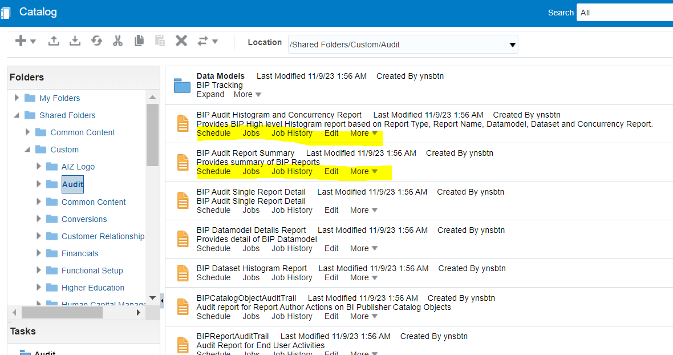
Task: Click the Catalog app icon in the header
Action: (8, 11)
